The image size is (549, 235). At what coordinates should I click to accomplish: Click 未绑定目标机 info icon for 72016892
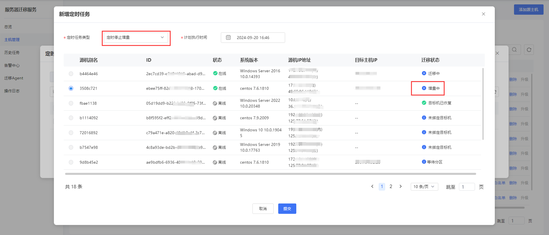[424, 132]
